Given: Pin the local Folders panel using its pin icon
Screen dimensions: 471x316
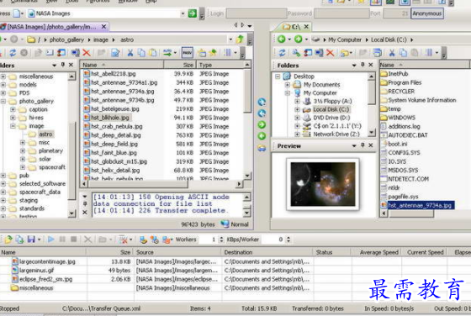Looking at the screenshot, I should pos(363,65).
